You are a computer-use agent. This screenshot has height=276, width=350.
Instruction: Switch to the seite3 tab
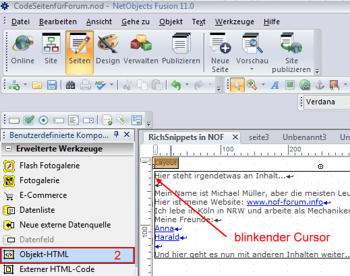click(x=259, y=137)
